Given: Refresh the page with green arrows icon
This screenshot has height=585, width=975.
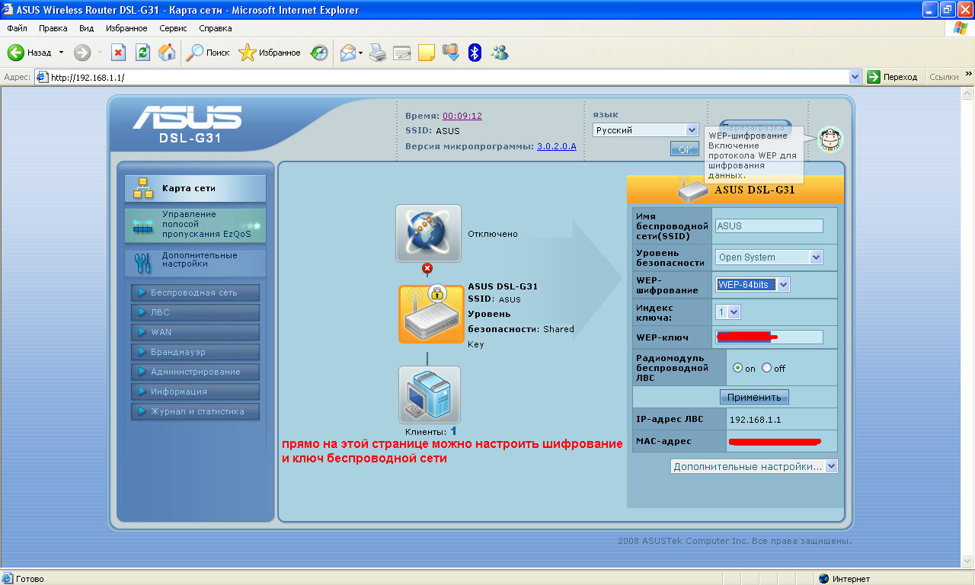Looking at the screenshot, I should click(x=142, y=53).
